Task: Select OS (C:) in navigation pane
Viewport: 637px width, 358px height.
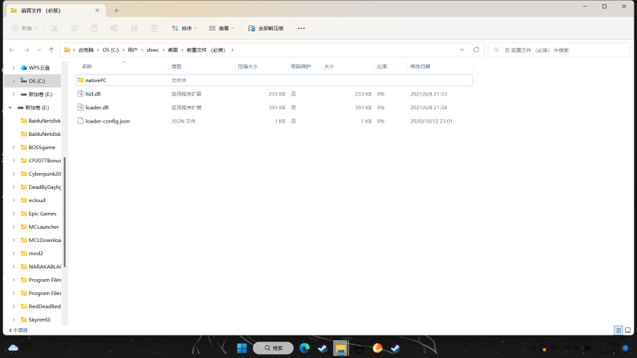Action: click(x=36, y=81)
